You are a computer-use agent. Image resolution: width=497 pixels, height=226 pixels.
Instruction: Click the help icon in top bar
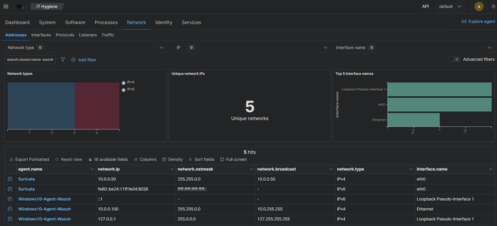coord(493,6)
